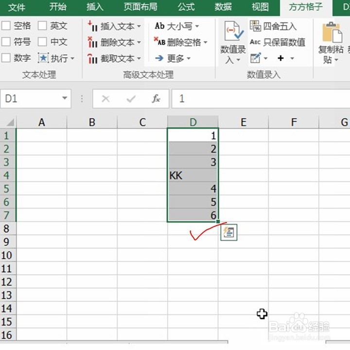The height and width of the screenshot is (350, 350).
Task: Switch to the 开始 tab
Action: click(x=58, y=7)
